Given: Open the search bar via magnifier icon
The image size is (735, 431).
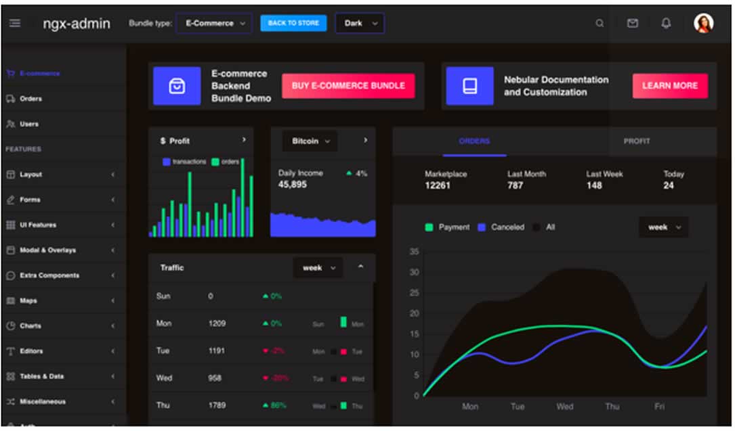Looking at the screenshot, I should [x=600, y=23].
